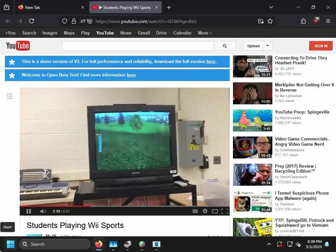Open YouTube Poop: Spingeville thumbnail

[253, 120]
